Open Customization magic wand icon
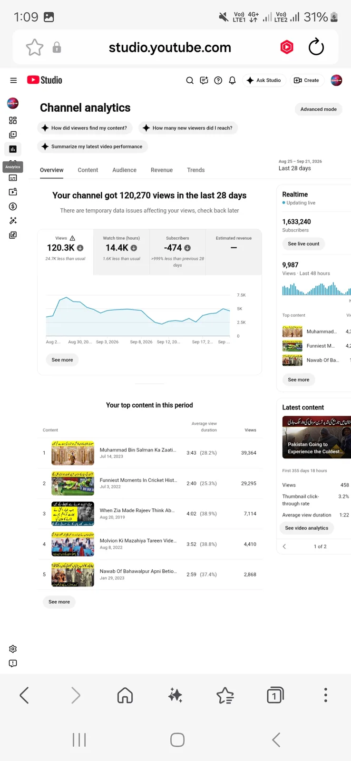 coord(13,221)
